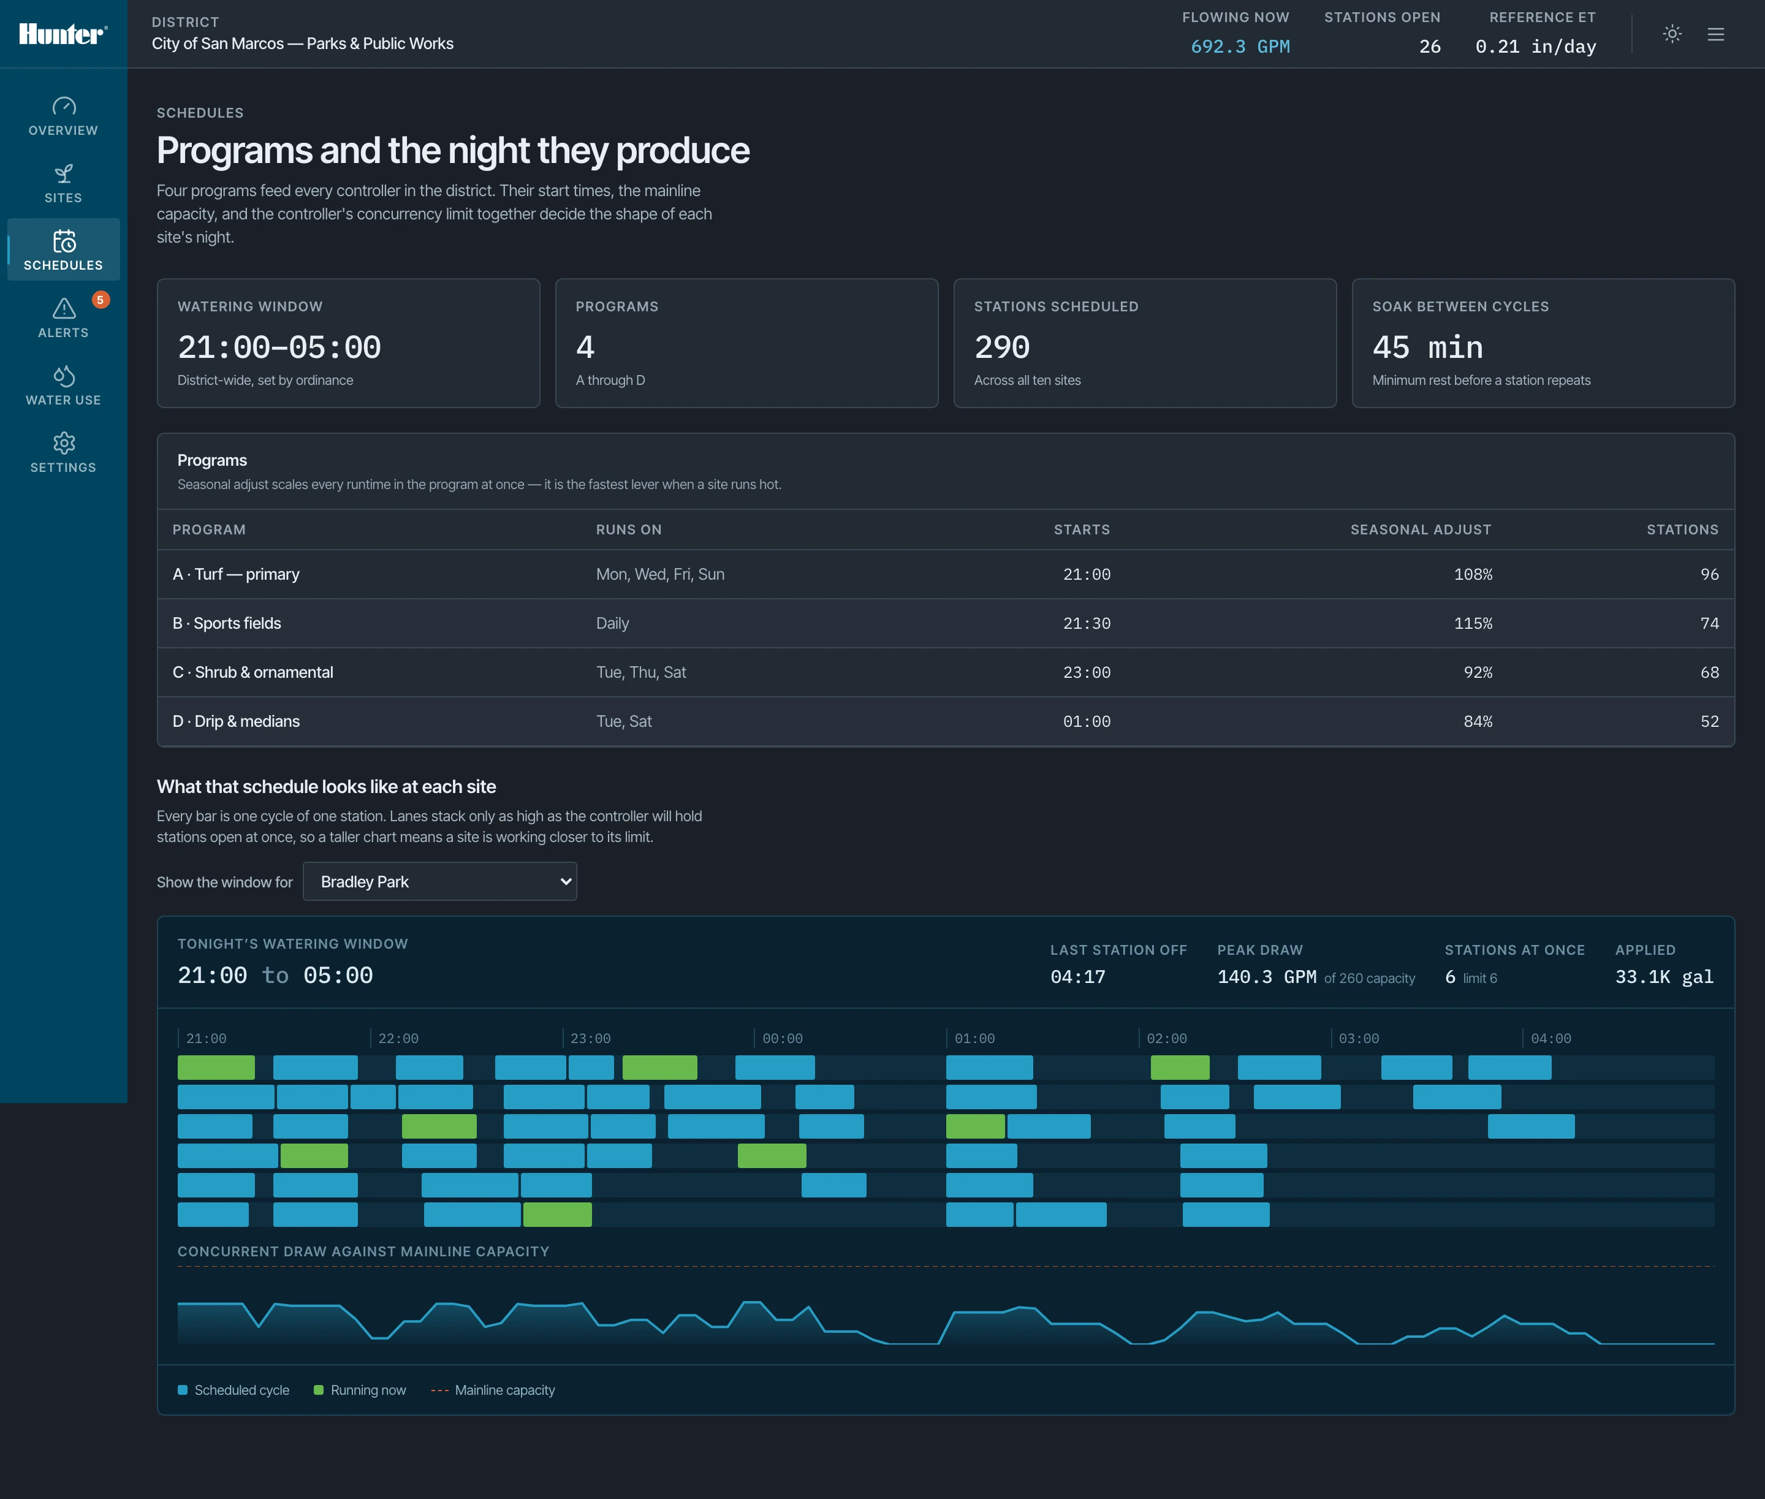1765x1499 pixels.
Task: Go to the Sites nav label
Action: click(64, 197)
